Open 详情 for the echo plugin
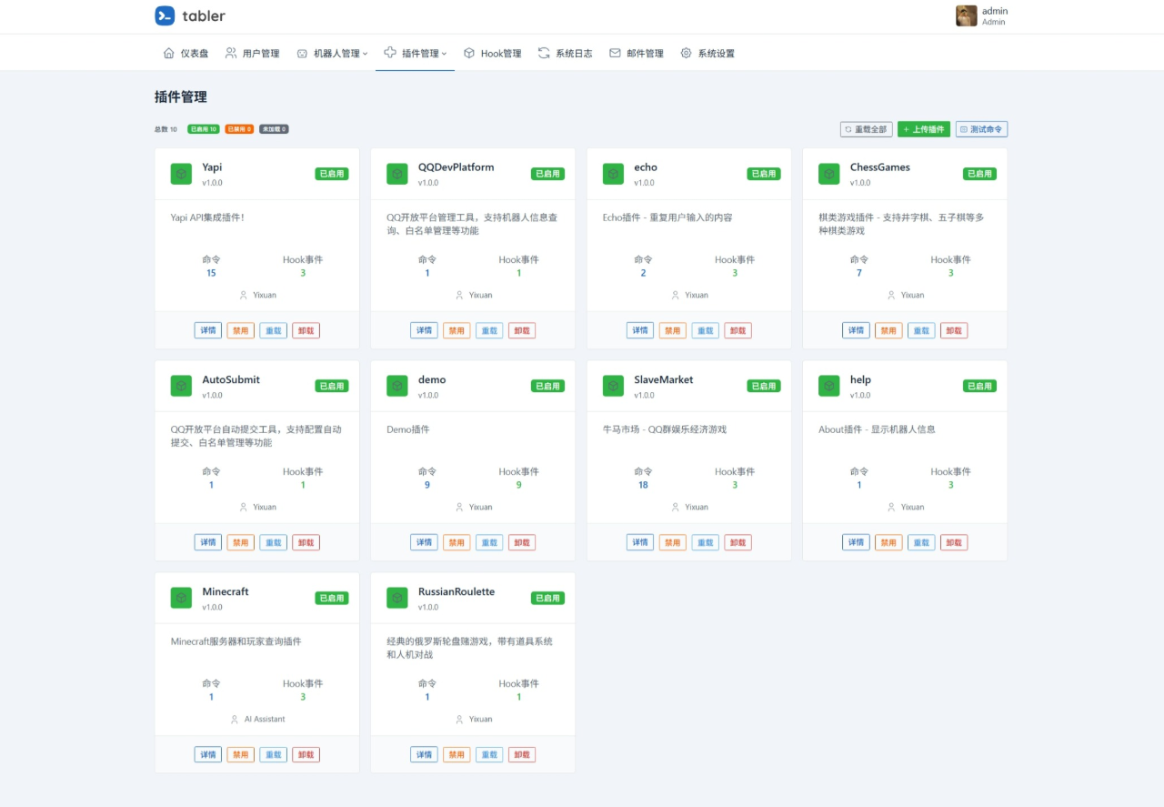Screen dimensions: 1164x807 (x=640, y=330)
